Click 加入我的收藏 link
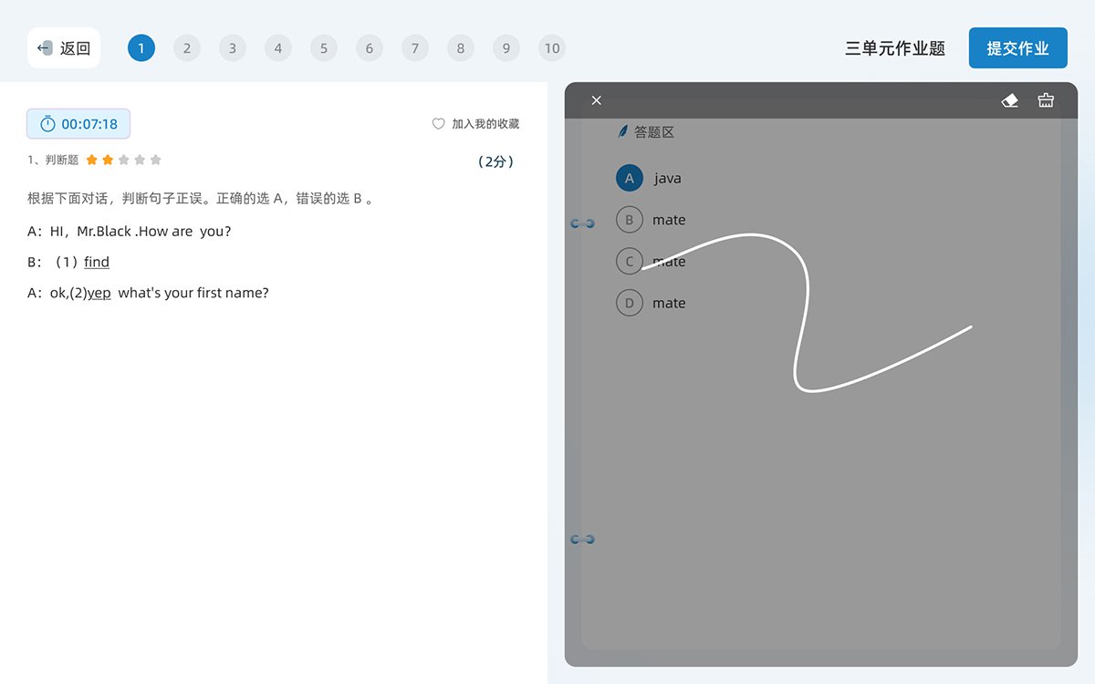Image resolution: width=1095 pixels, height=684 pixels. [x=485, y=124]
